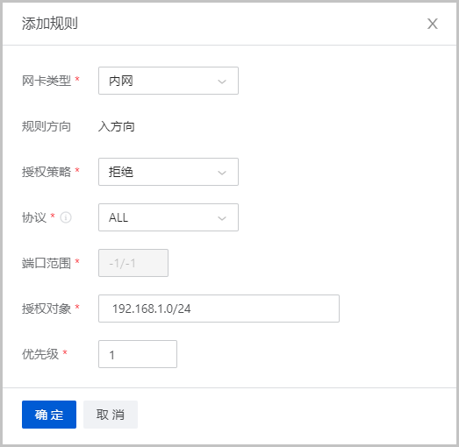Open the 授权策略 dropdown showing 拒绝

tap(169, 172)
